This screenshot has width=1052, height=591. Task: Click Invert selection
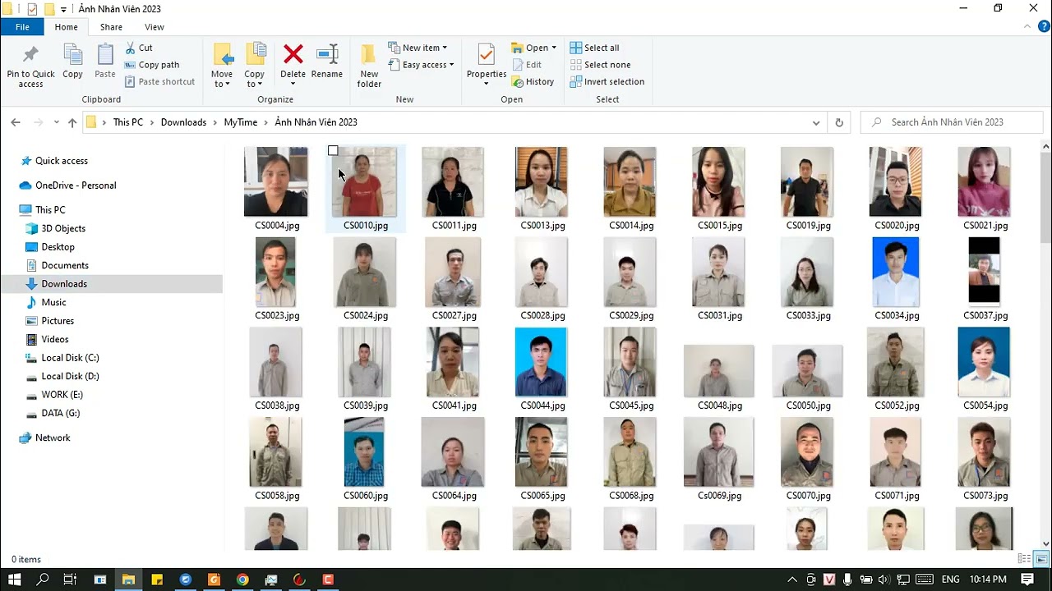(607, 82)
